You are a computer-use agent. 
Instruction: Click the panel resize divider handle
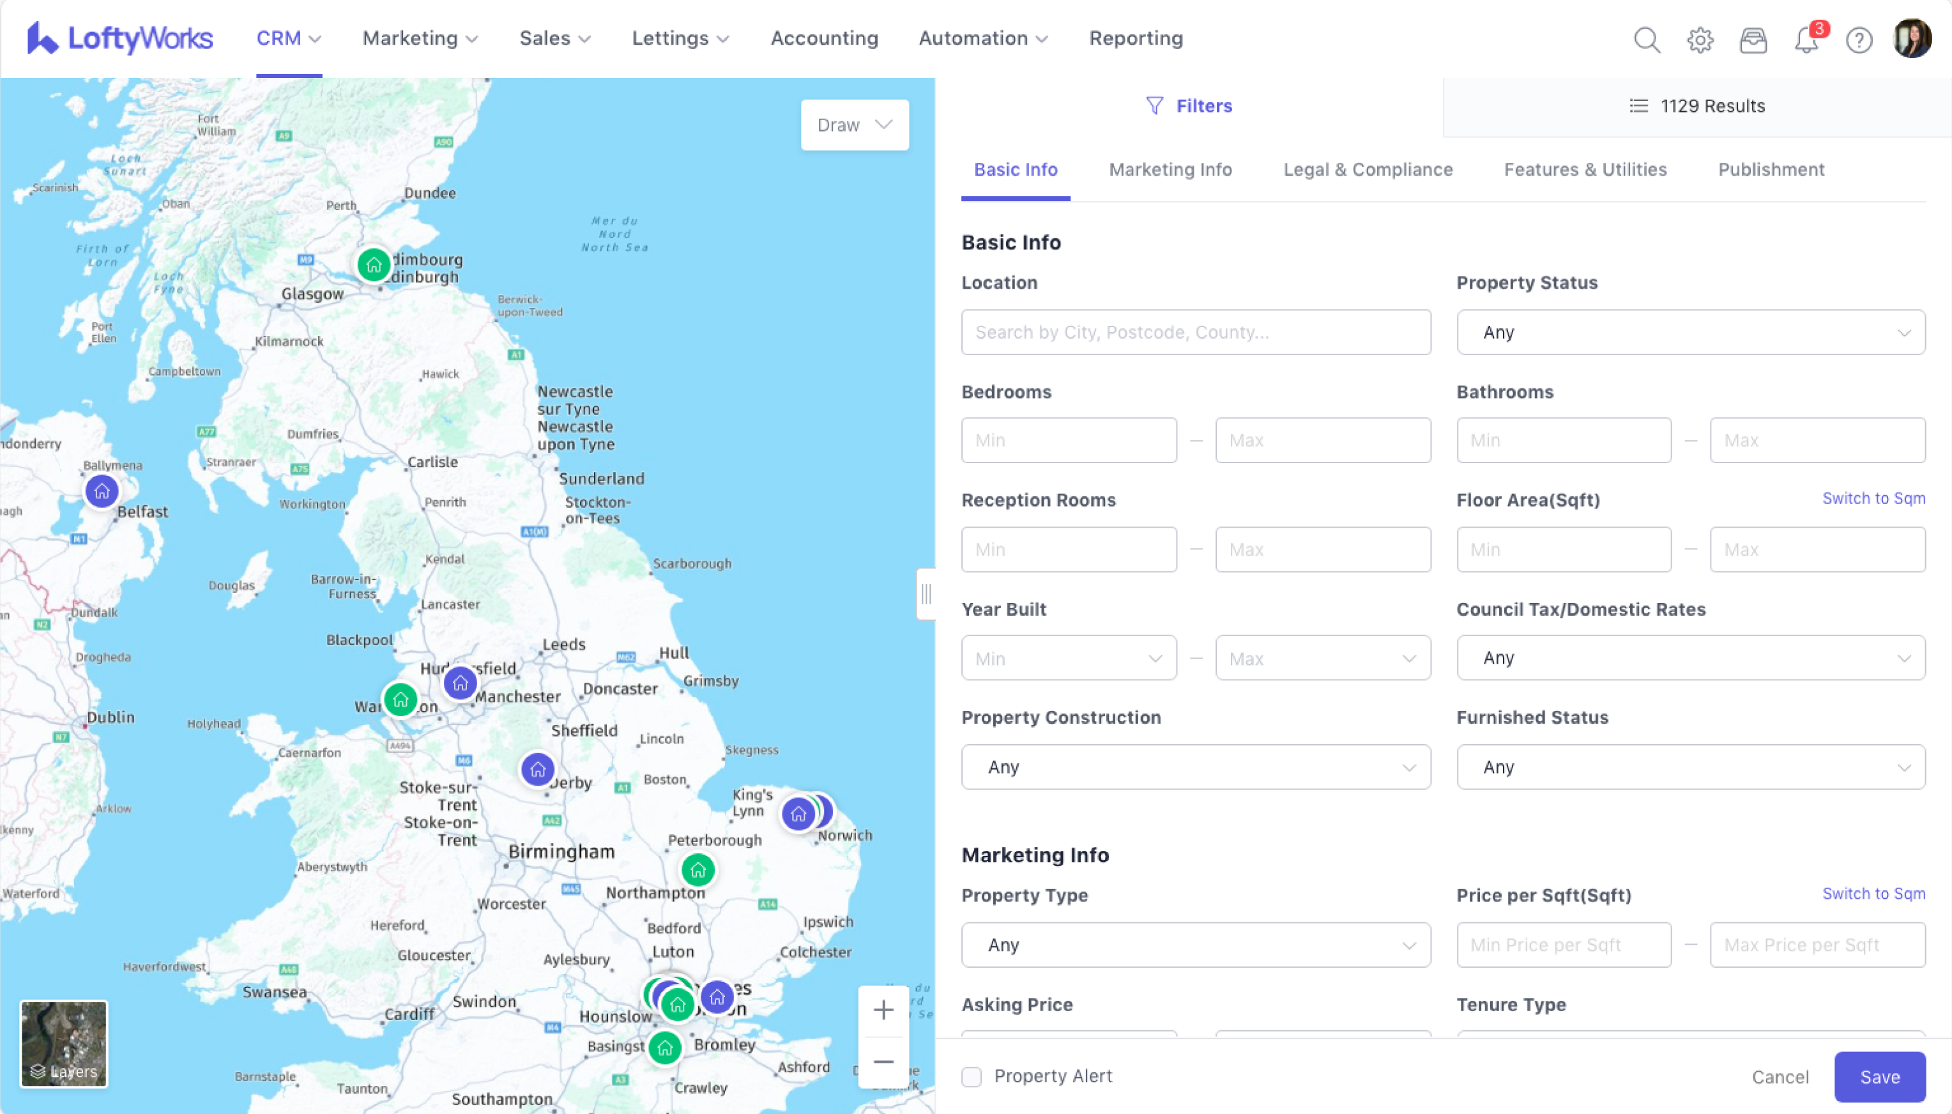(x=926, y=593)
